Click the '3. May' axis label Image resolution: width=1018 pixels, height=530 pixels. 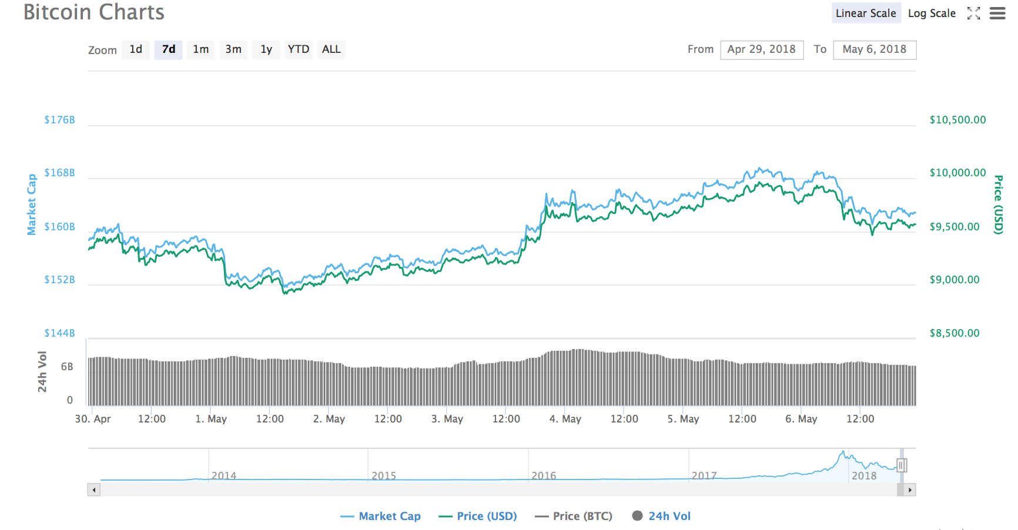[447, 419]
